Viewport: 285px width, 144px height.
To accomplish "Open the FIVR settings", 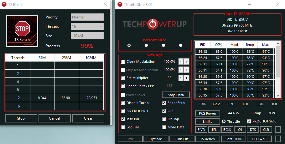I will pyautogui.click(x=201, y=130).
